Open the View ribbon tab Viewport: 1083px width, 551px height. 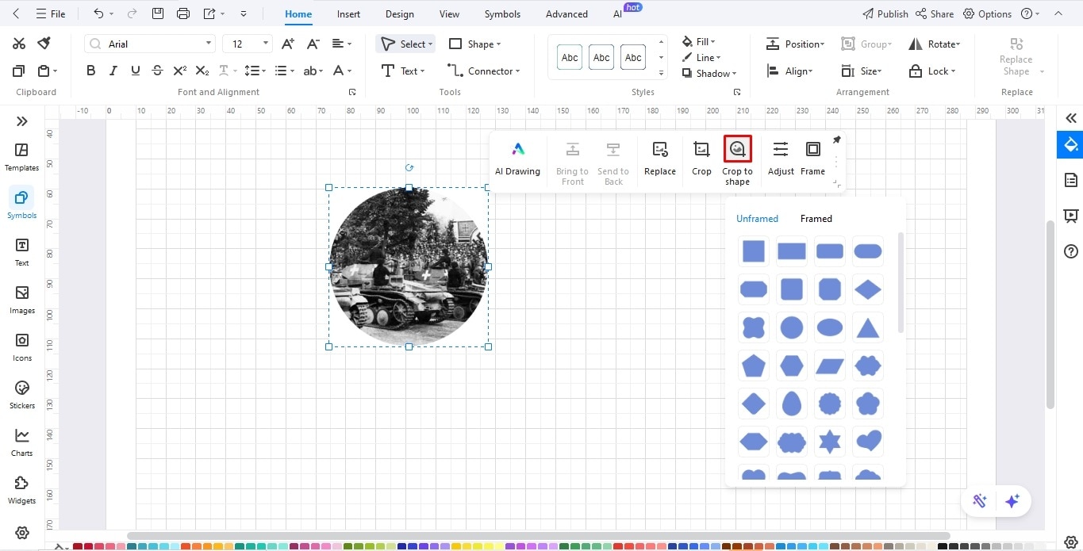tap(449, 13)
